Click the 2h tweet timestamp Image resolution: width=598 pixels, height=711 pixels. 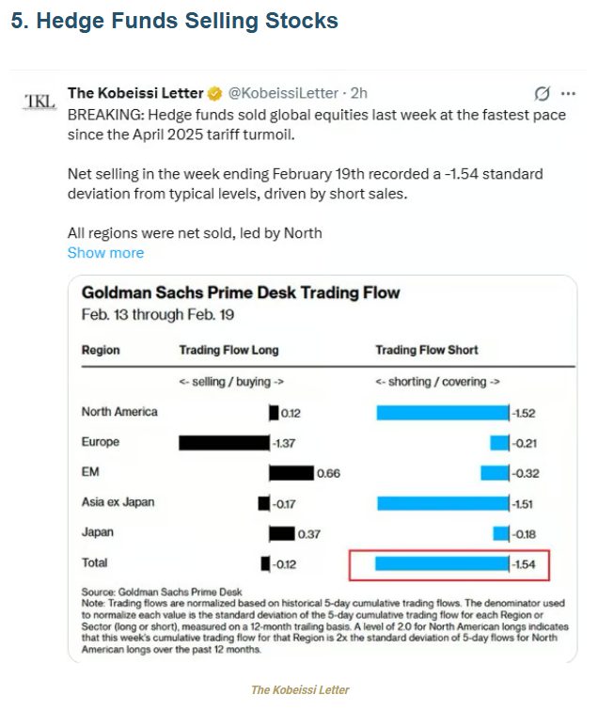click(359, 94)
